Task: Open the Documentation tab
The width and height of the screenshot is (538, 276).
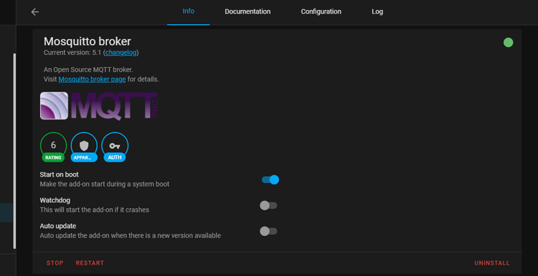Action: 247,11
